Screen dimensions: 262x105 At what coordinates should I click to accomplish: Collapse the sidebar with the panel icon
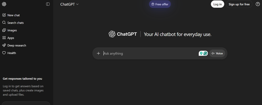pos(48,4)
